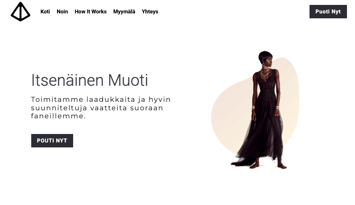Go to the Noin page
This screenshot has height=205, width=355.
pyautogui.click(x=62, y=12)
